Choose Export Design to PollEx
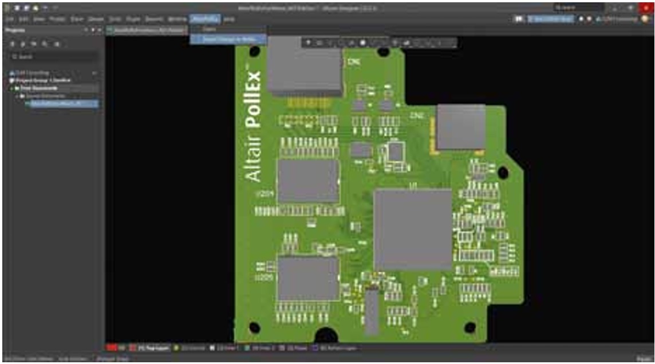 [x=228, y=39]
